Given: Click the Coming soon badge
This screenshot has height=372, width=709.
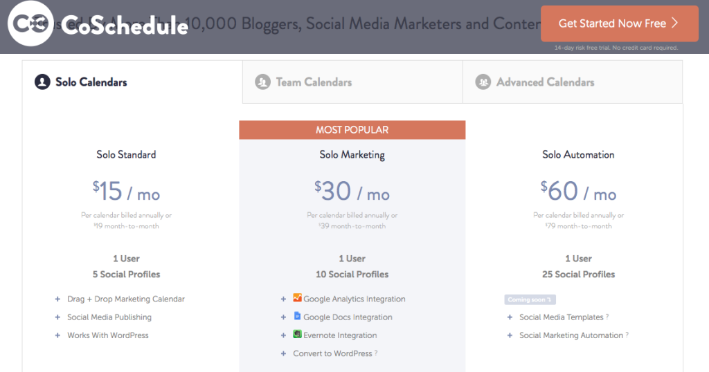Looking at the screenshot, I should pyautogui.click(x=530, y=299).
